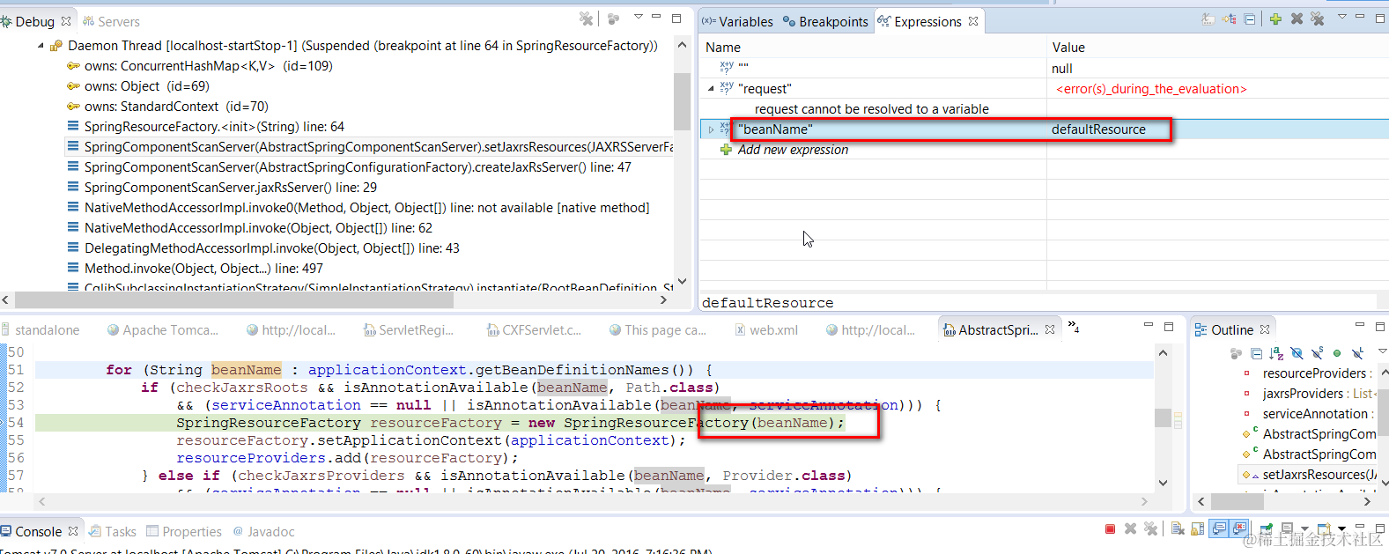Open the Javadoc tab in bottom panel
The width and height of the screenshot is (1389, 554).
(x=263, y=531)
